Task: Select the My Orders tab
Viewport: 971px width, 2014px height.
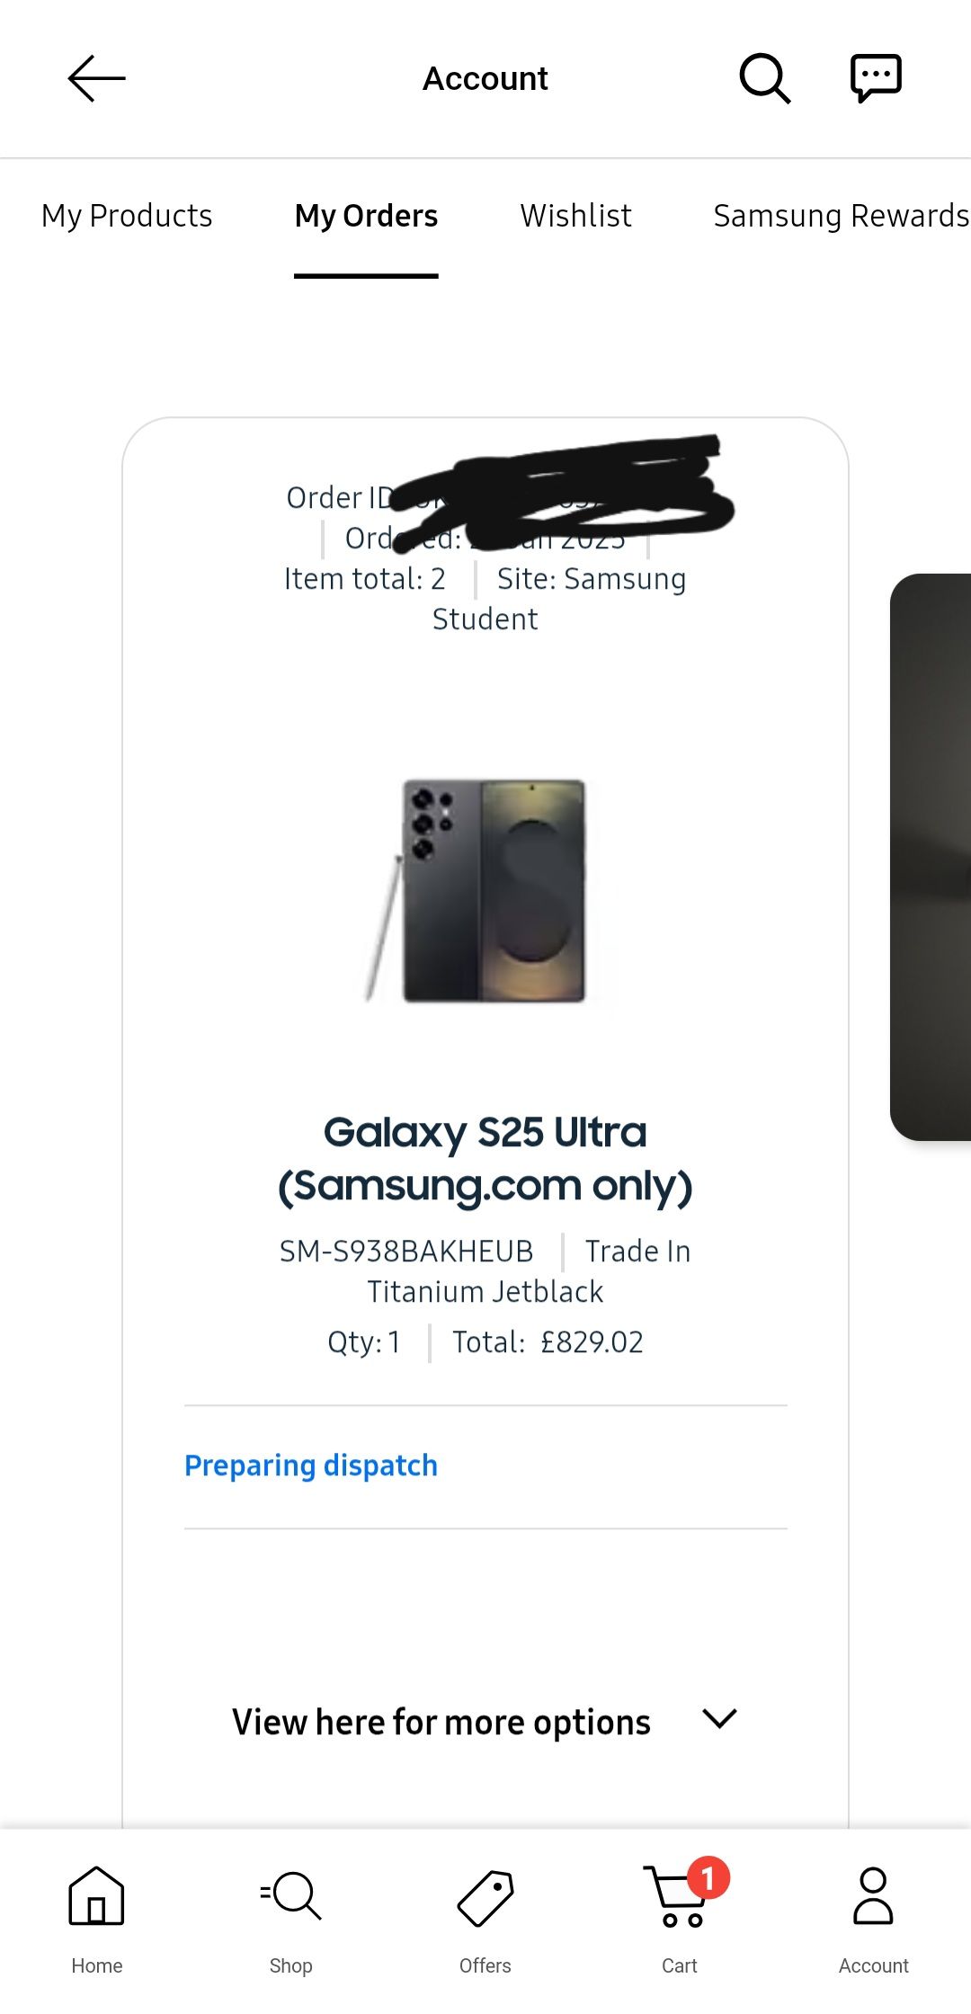Action: click(365, 216)
